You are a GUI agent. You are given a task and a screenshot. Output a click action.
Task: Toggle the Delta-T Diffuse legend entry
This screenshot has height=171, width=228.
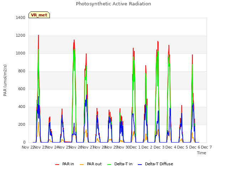(x=155, y=164)
